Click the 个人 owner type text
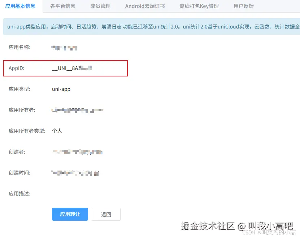Image resolution: width=300 pixels, height=238 pixels. tap(57, 131)
